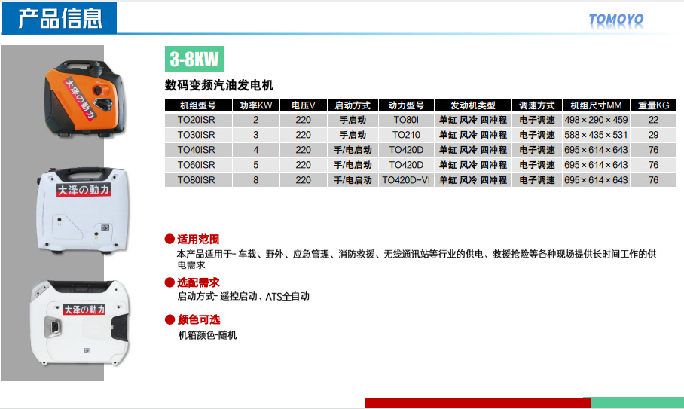
Task: Click power value 2 in TO20ISR row
Action: click(256, 120)
